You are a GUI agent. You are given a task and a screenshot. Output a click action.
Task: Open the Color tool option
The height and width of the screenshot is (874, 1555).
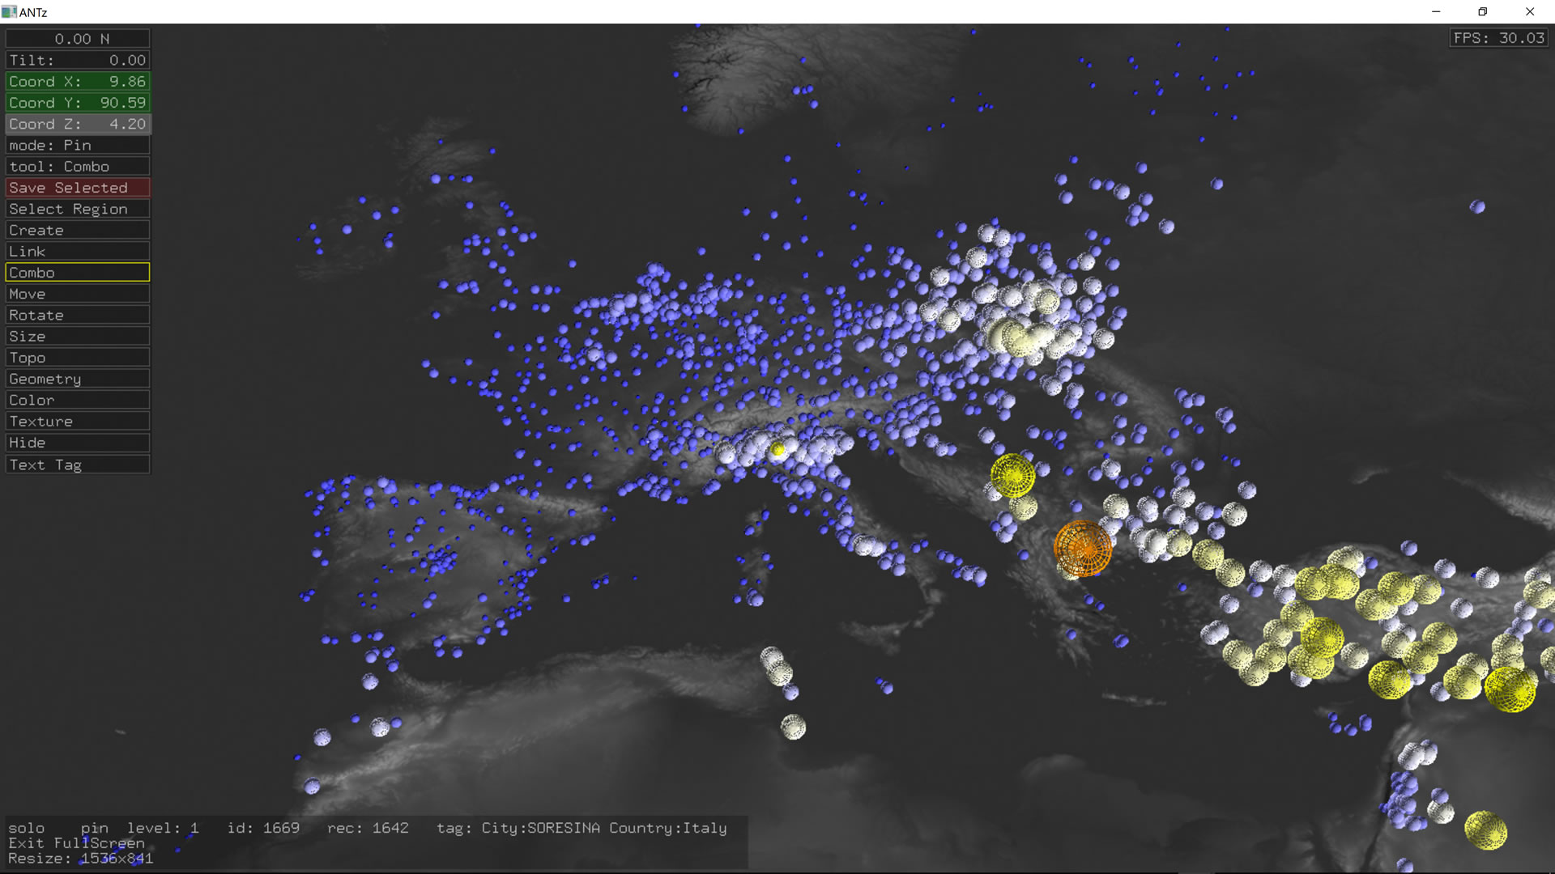78,400
